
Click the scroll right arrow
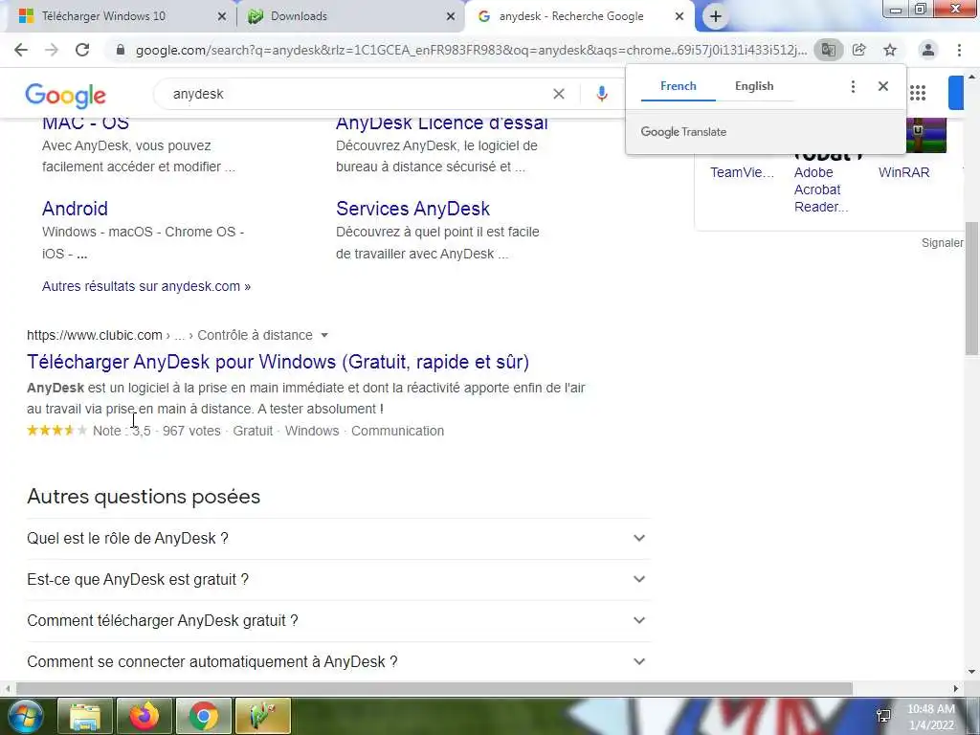(x=956, y=689)
